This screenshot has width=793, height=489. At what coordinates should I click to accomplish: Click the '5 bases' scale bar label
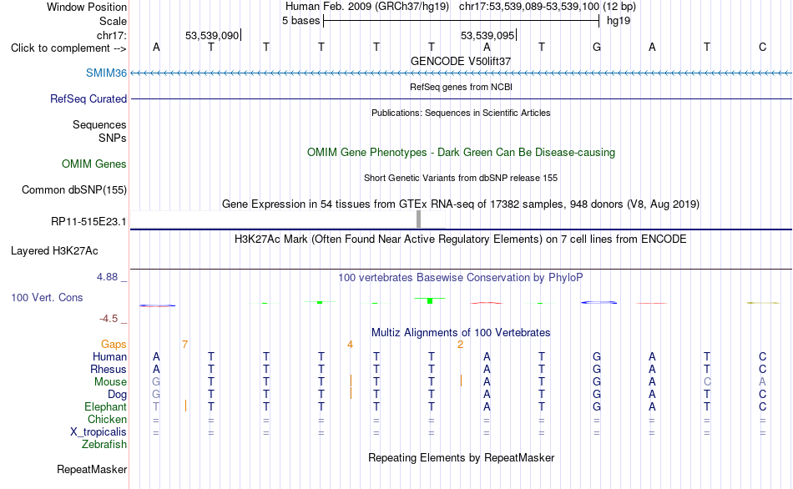[x=301, y=21]
